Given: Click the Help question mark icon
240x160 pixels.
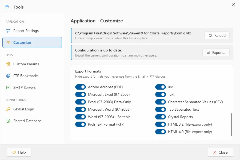Looking at the screenshot, I should point(14,152).
